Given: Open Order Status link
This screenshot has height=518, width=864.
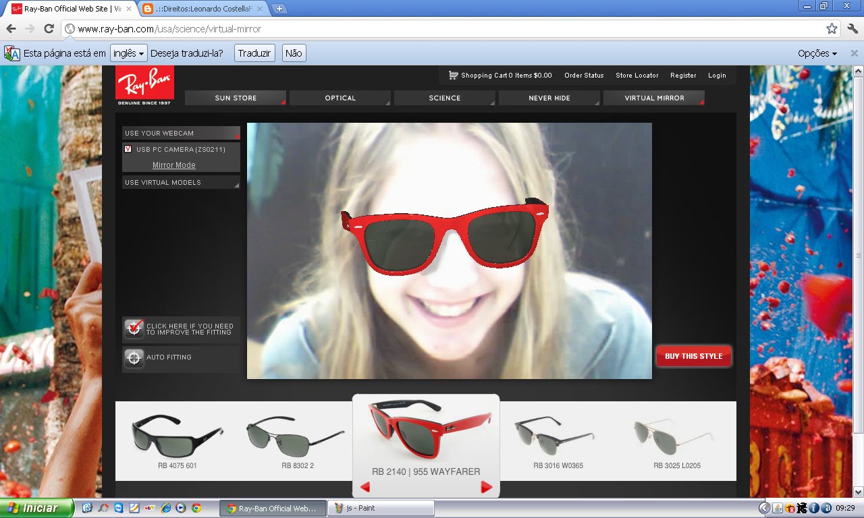Looking at the screenshot, I should tap(584, 76).
